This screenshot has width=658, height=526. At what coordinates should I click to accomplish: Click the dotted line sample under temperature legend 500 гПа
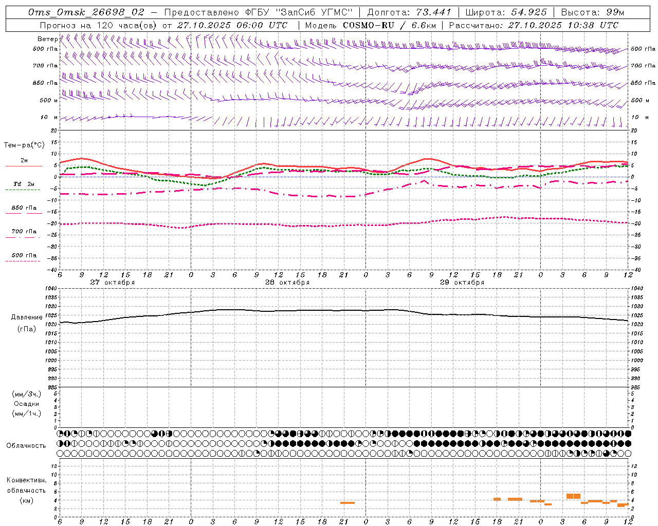coord(23,261)
